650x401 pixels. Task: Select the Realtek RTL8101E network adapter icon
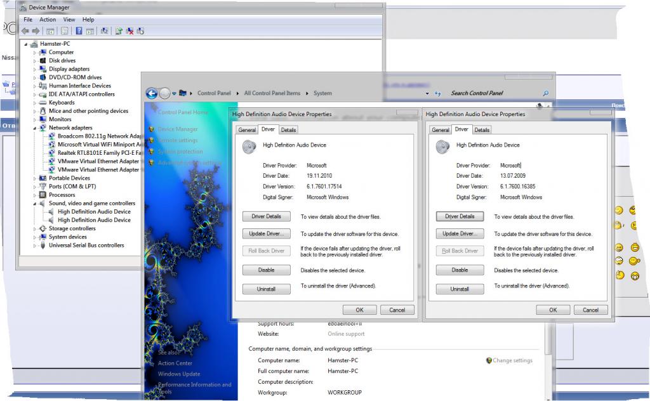(x=52, y=153)
